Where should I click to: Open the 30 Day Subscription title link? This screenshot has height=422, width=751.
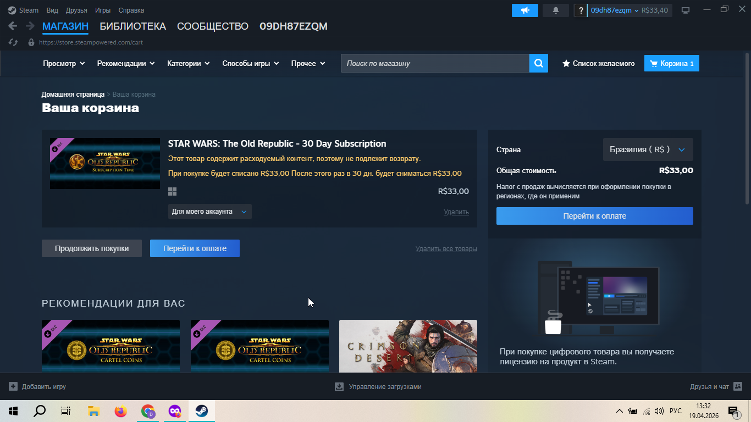click(x=277, y=144)
